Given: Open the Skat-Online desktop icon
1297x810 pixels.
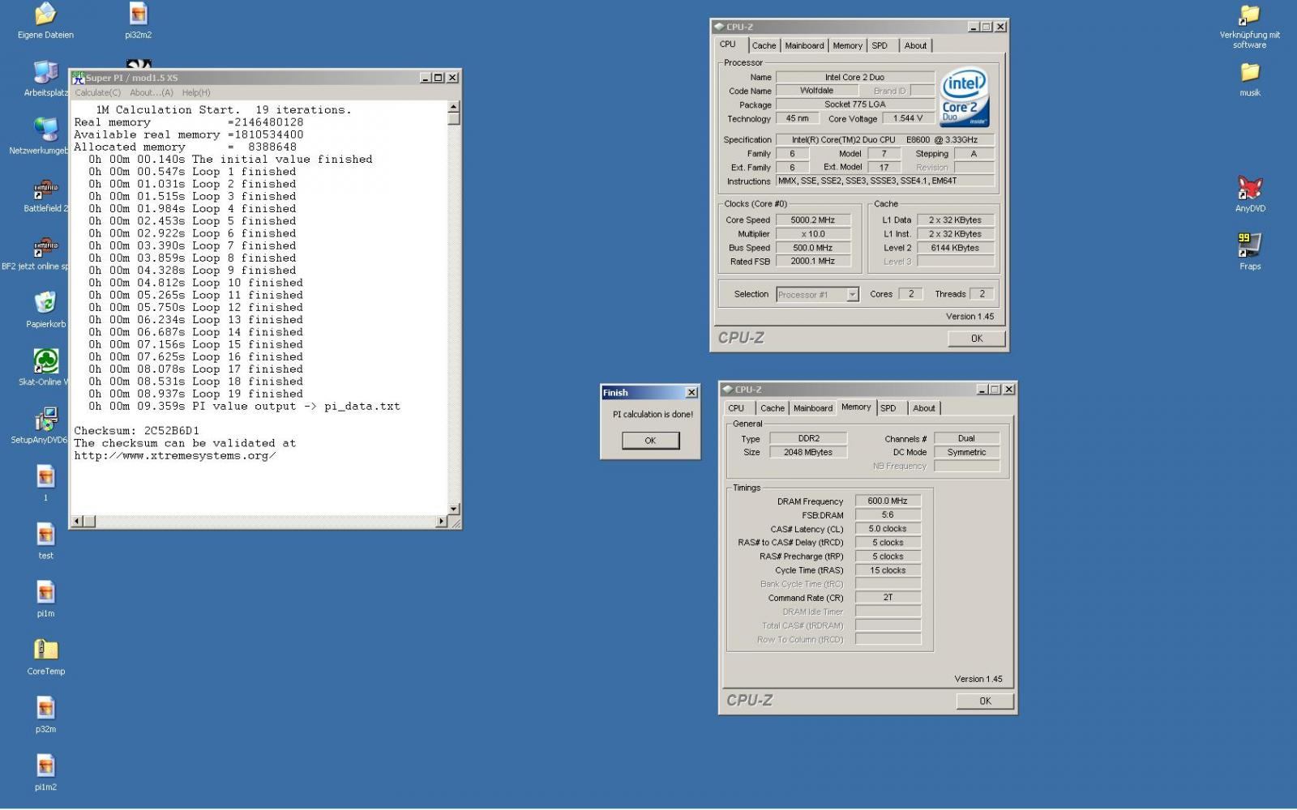Looking at the screenshot, I should point(45,361).
